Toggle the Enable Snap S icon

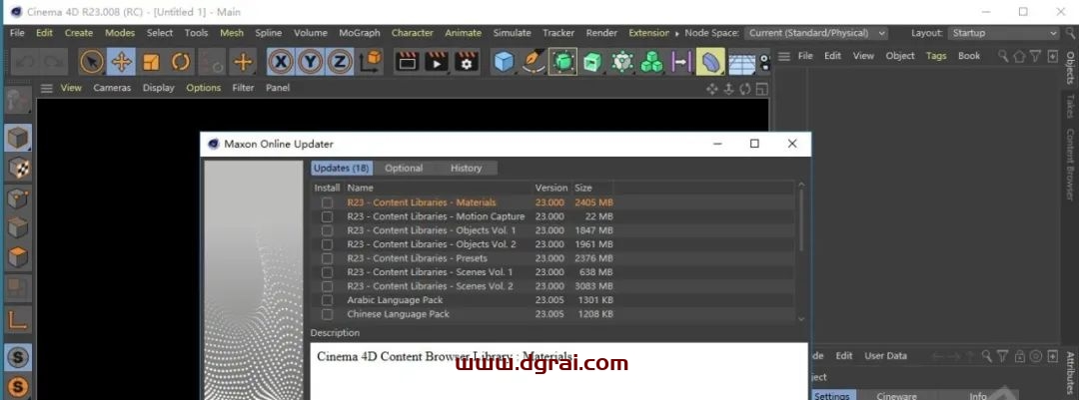pyautogui.click(x=19, y=357)
